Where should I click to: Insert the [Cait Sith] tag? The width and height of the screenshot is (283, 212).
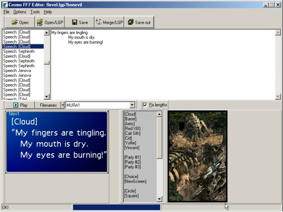tap(132, 133)
